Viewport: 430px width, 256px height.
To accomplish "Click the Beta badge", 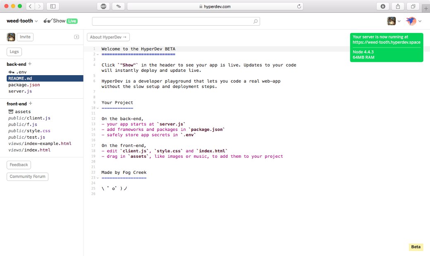I will pos(416,247).
